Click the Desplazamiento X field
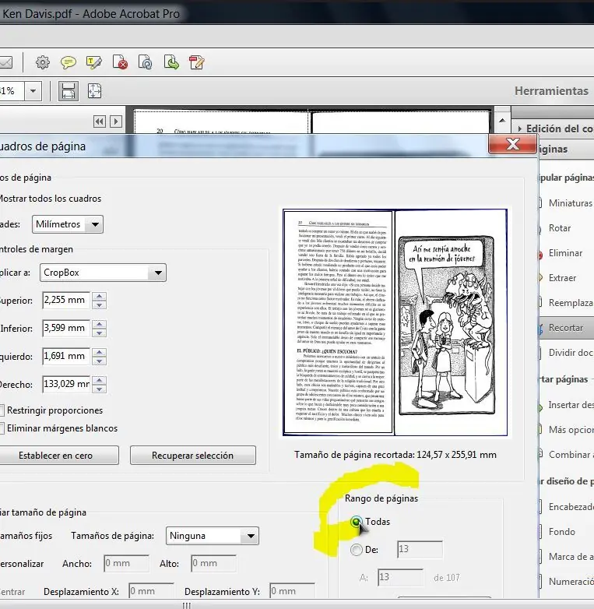594x609 pixels. [151, 592]
